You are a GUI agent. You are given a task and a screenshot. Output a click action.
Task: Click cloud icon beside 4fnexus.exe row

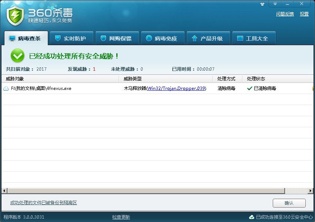click(6, 88)
